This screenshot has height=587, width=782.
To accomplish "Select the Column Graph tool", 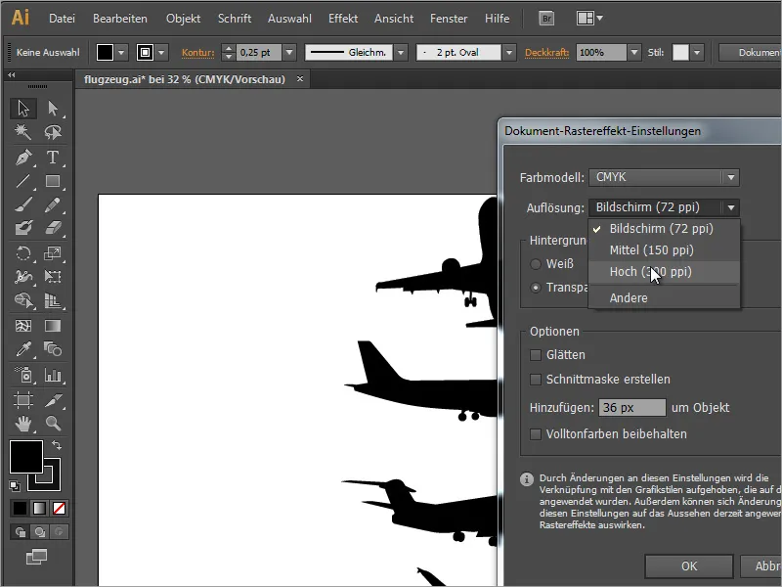I will click(53, 375).
